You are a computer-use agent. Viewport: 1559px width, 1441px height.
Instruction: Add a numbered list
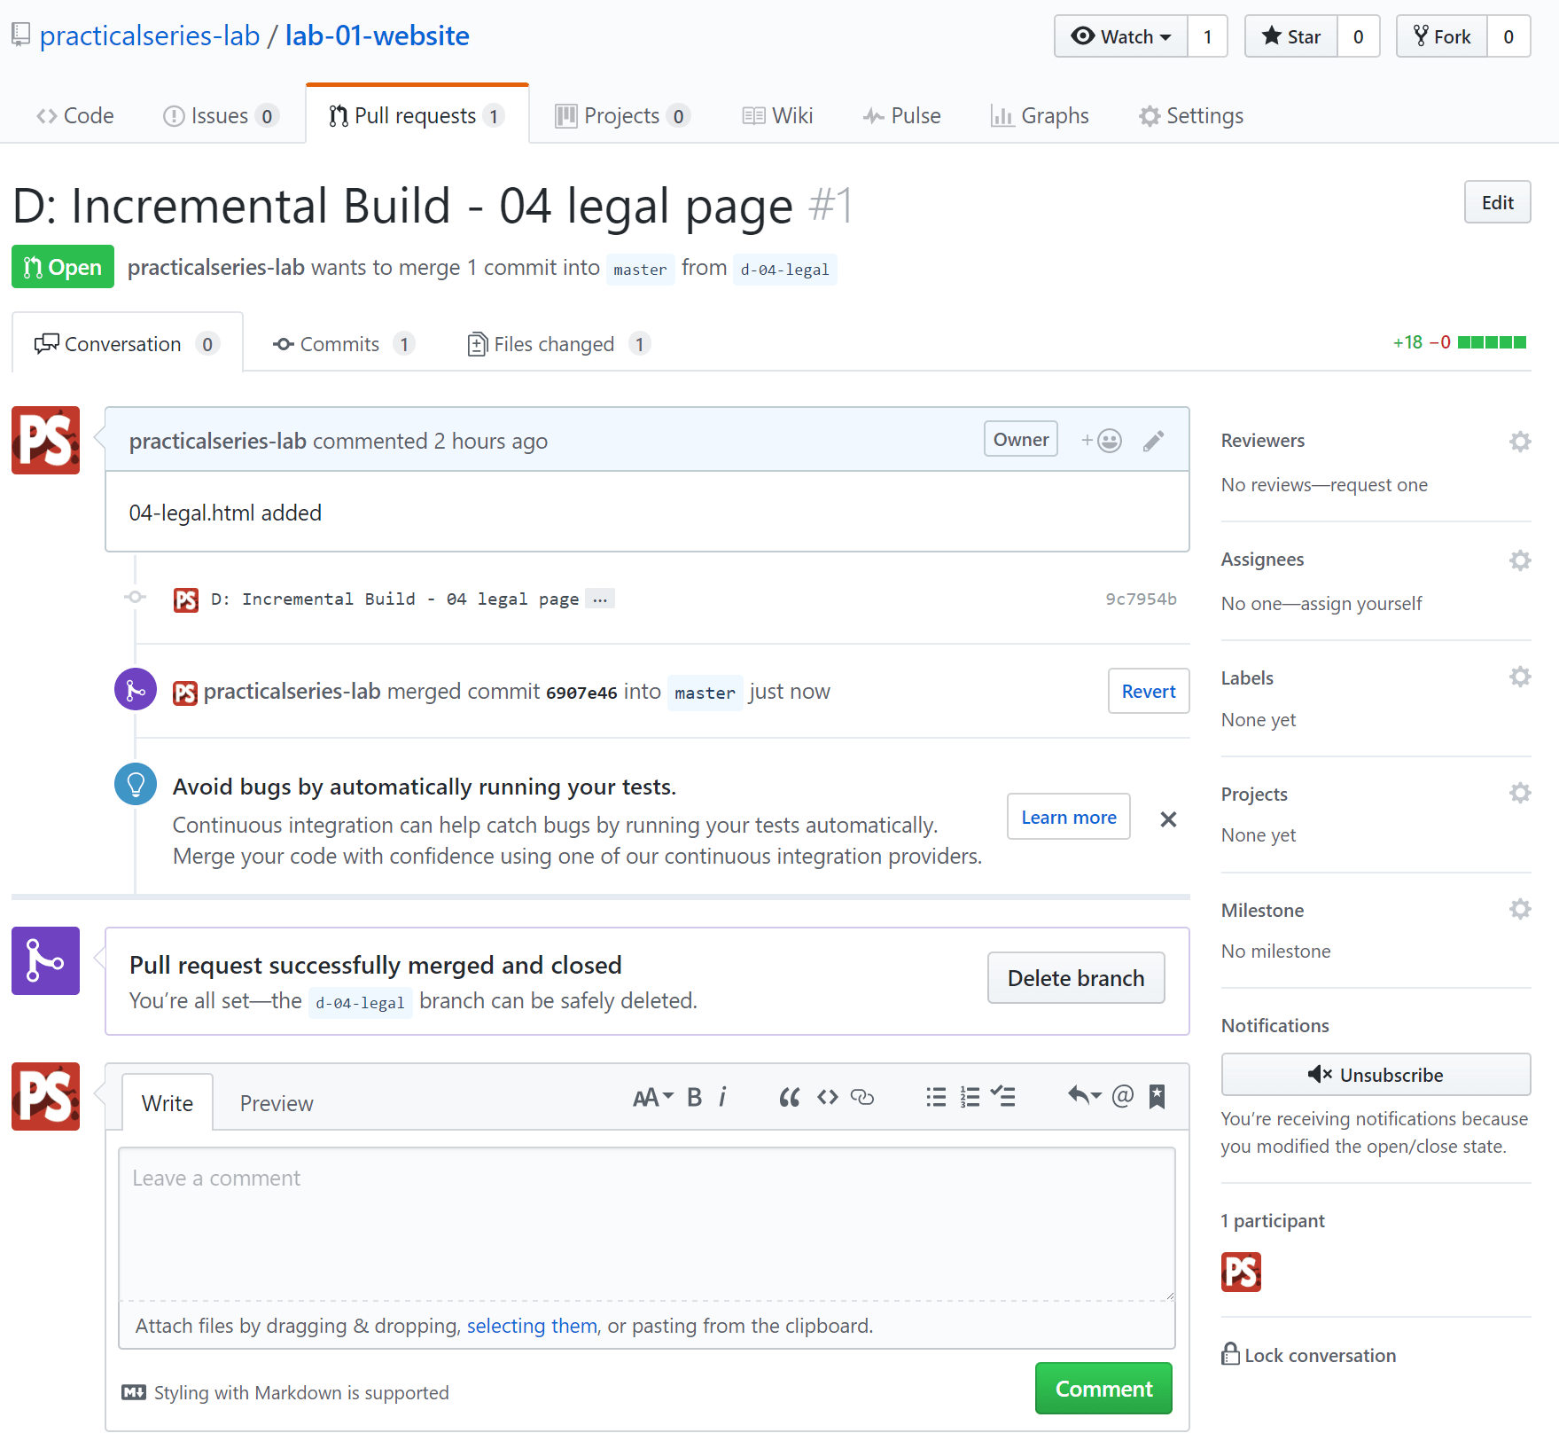tap(970, 1098)
